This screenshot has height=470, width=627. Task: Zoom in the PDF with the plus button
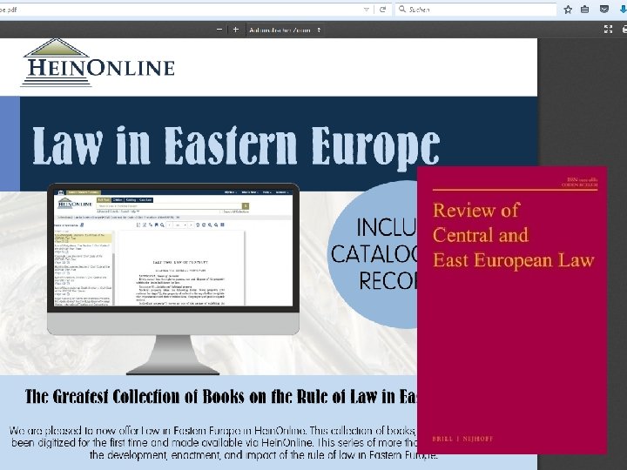(235, 30)
